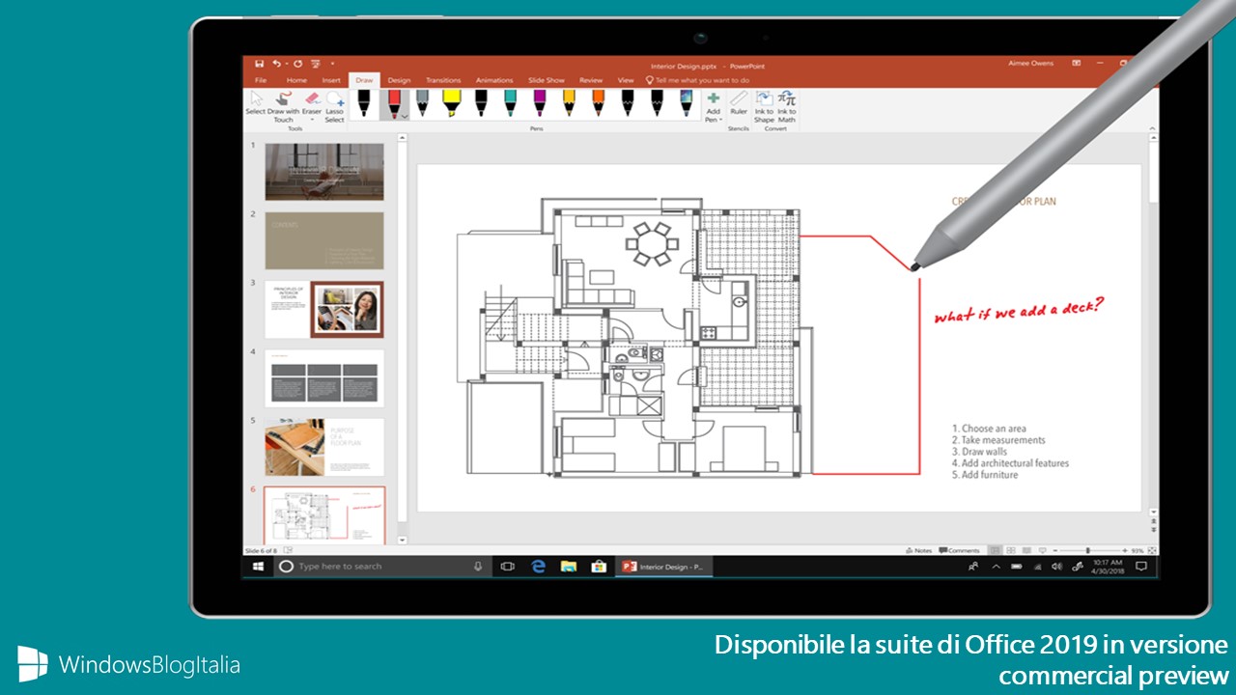Click the Undo arrow icon
1236x695 pixels.
(x=277, y=64)
